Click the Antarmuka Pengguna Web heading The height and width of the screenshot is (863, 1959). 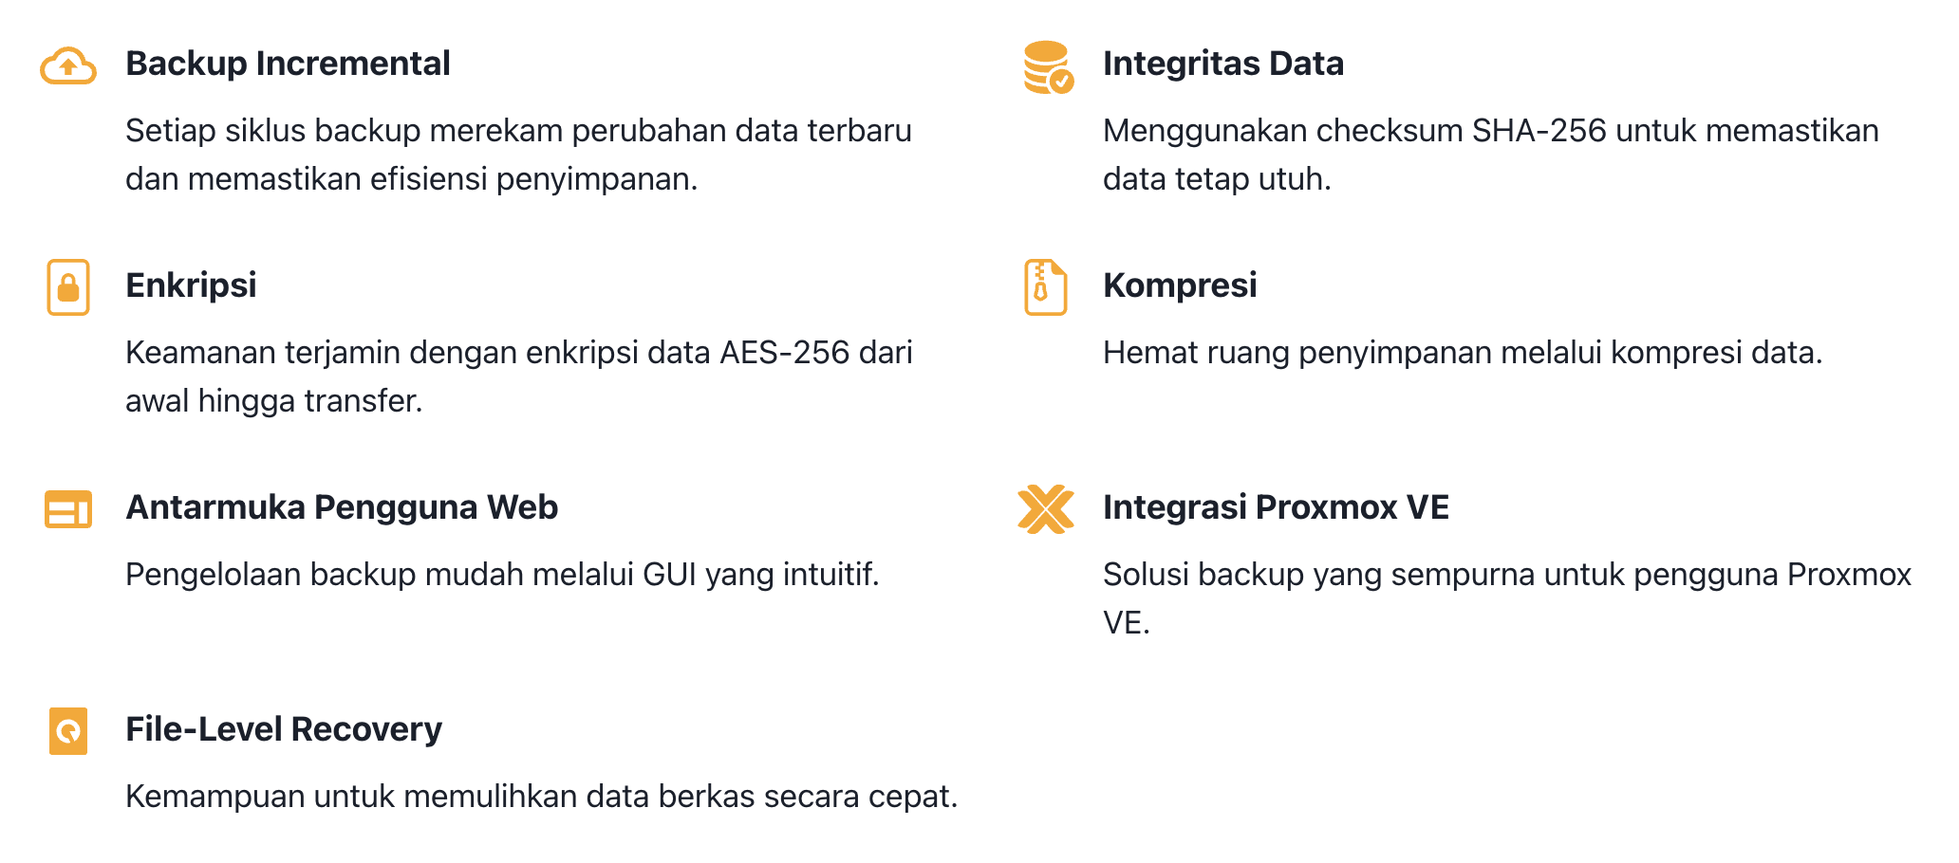342,507
